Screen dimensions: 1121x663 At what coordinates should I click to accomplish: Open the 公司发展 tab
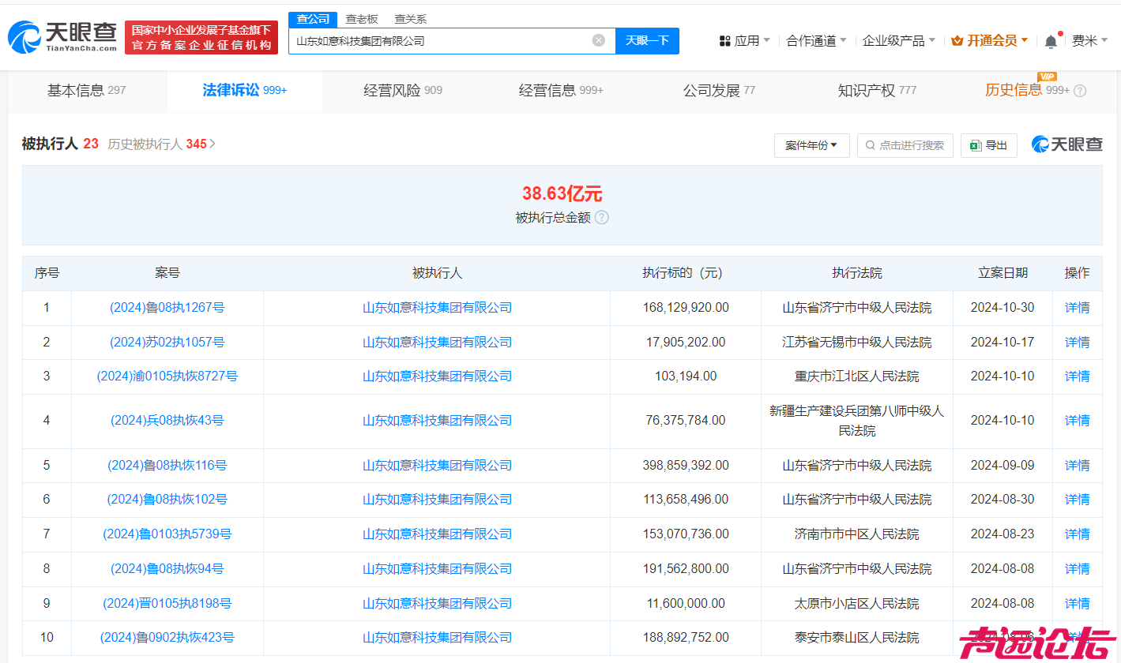719,91
